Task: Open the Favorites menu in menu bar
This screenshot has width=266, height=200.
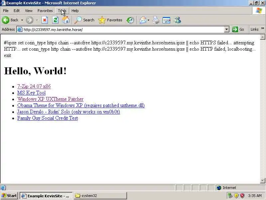Action: (x=45, y=11)
